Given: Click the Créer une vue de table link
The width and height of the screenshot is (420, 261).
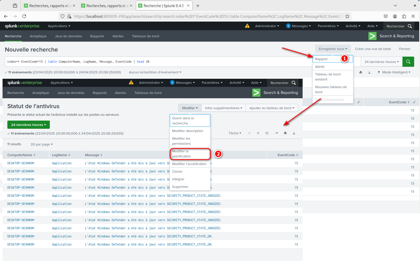Looking at the screenshot, I should point(373,49).
